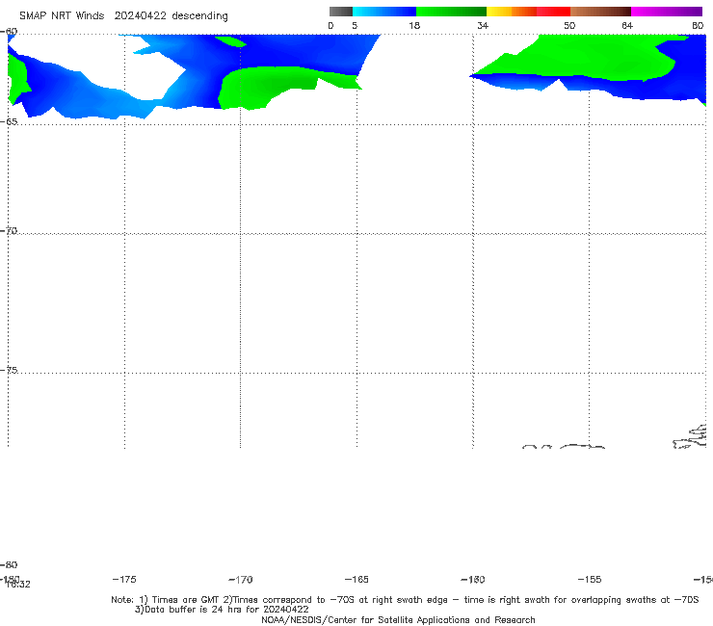The height and width of the screenshot is (626, 713).
Task: Pick the magenta 64-80 segment of the color bar
Action: 666,12
